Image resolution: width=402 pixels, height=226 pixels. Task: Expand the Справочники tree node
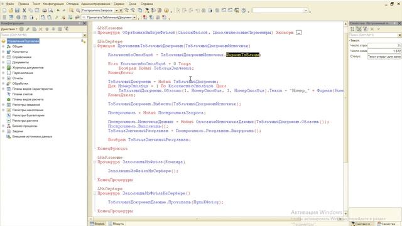[x=3, y=57]
